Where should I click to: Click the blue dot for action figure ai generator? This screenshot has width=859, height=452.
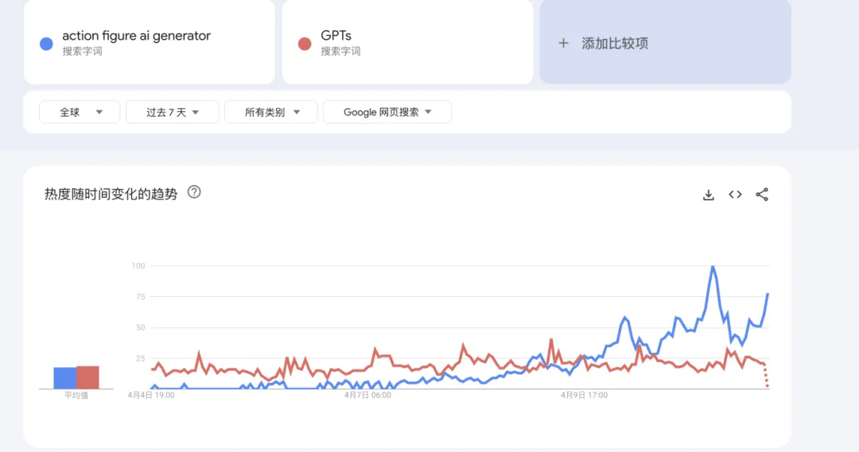[47, 44]
